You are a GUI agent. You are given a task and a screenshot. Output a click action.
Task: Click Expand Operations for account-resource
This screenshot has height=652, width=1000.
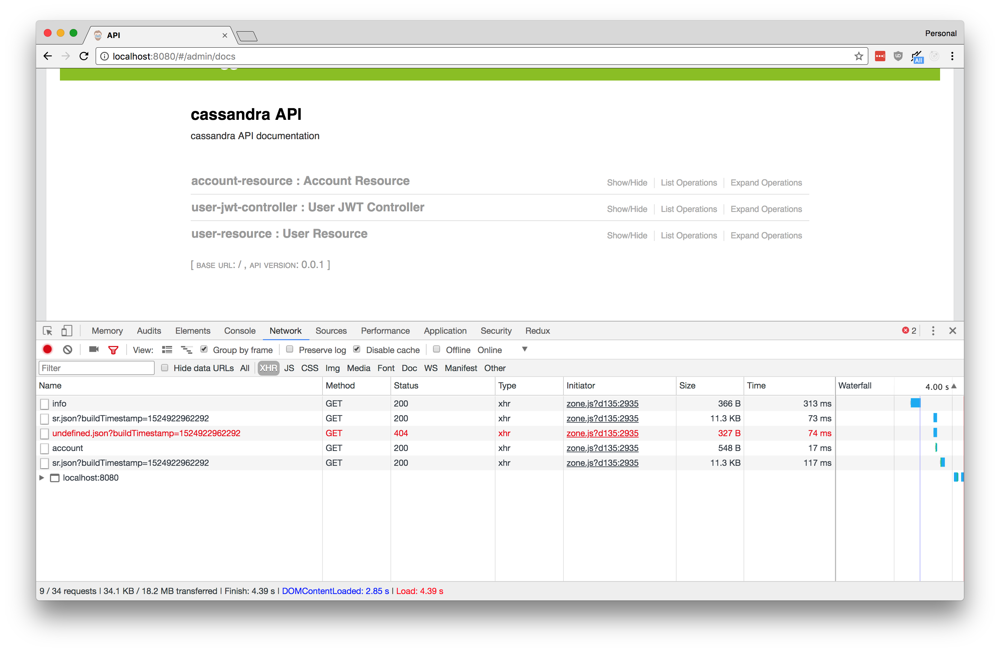pos(766,183)
